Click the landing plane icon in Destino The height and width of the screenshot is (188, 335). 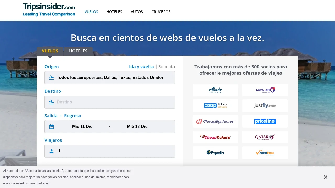(52, 102)
